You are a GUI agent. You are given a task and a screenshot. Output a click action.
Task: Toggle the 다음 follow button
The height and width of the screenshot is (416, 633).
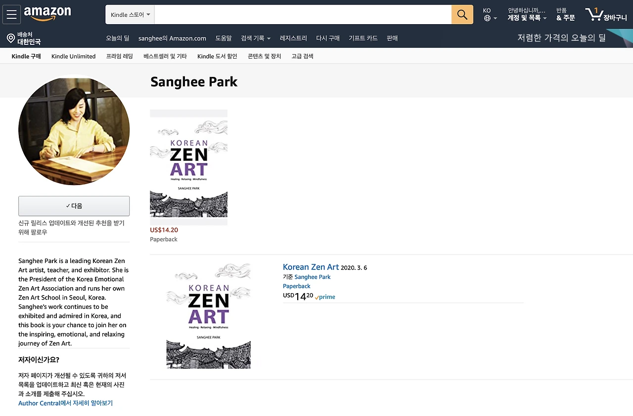74,206
